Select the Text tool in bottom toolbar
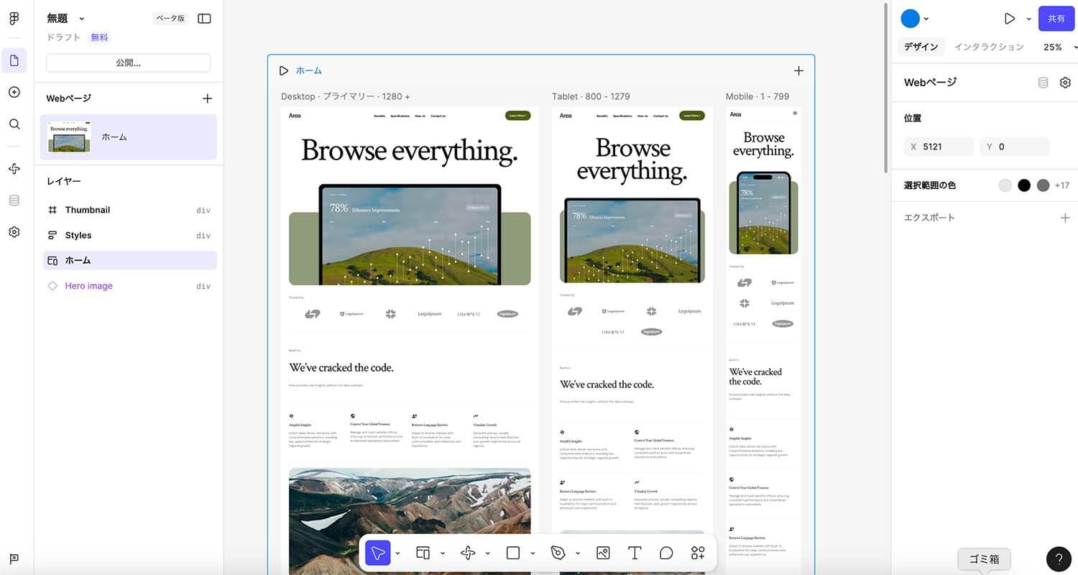Screen dimensions: 1078x575 tap(635, 553)
